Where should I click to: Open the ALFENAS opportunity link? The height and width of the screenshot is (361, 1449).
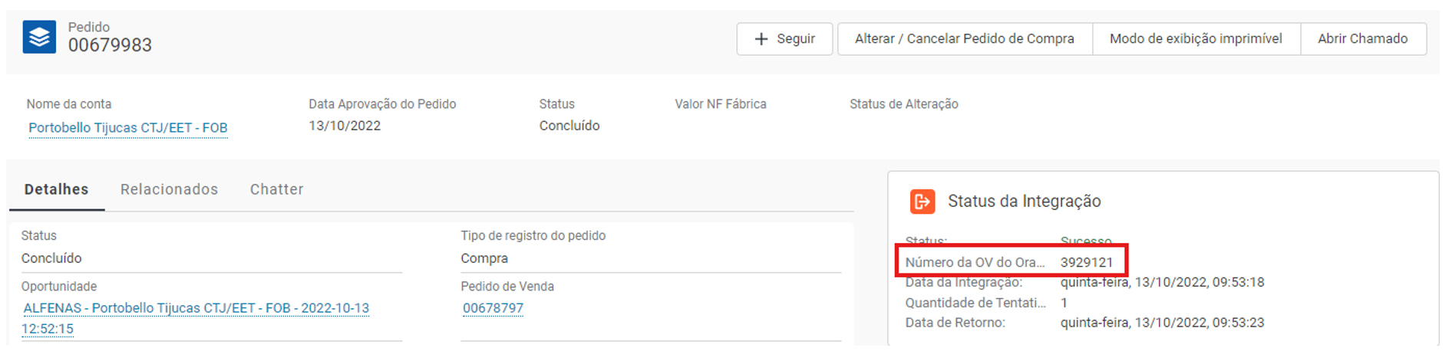pyautogui.click(x=196, y=308)
